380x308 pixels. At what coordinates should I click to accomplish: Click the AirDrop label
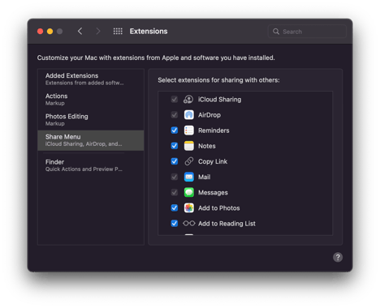click(x=209, y=115)
